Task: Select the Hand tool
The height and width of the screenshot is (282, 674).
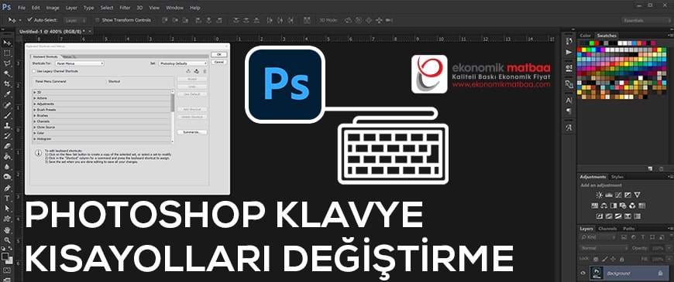Action: pos(7,229)
